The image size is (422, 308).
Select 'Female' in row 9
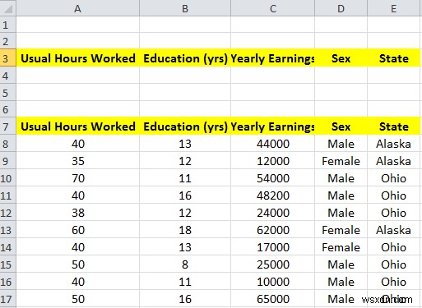341,161
